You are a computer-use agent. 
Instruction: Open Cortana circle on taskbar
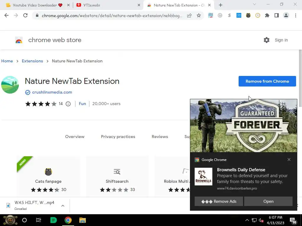click(24, 220)
